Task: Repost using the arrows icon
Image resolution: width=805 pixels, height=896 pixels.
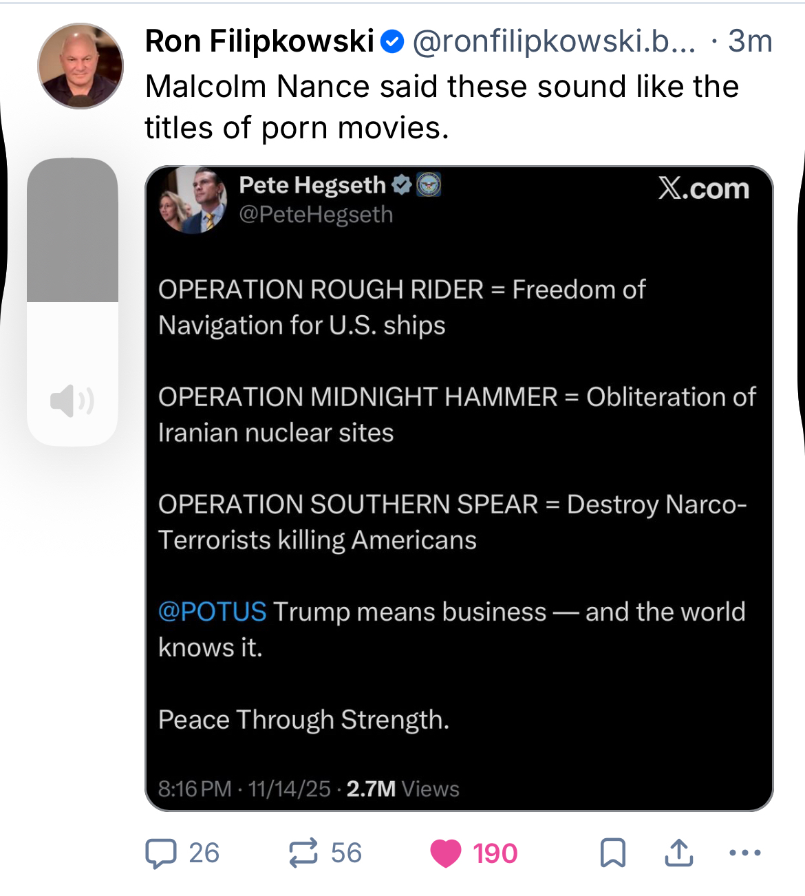Action: [x=303, y=853]
